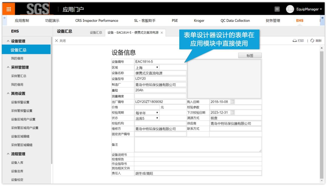327x186 pixels.
Task: Open the 区域 dropdown showing 上海
Action: click(x=147, y=67)
